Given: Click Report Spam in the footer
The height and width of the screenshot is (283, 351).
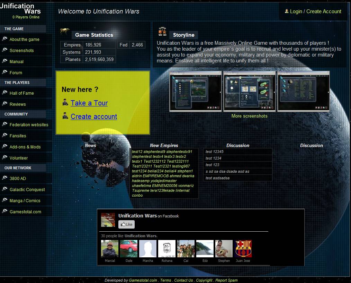Looking at the screenshot, I should coord(226,280).
